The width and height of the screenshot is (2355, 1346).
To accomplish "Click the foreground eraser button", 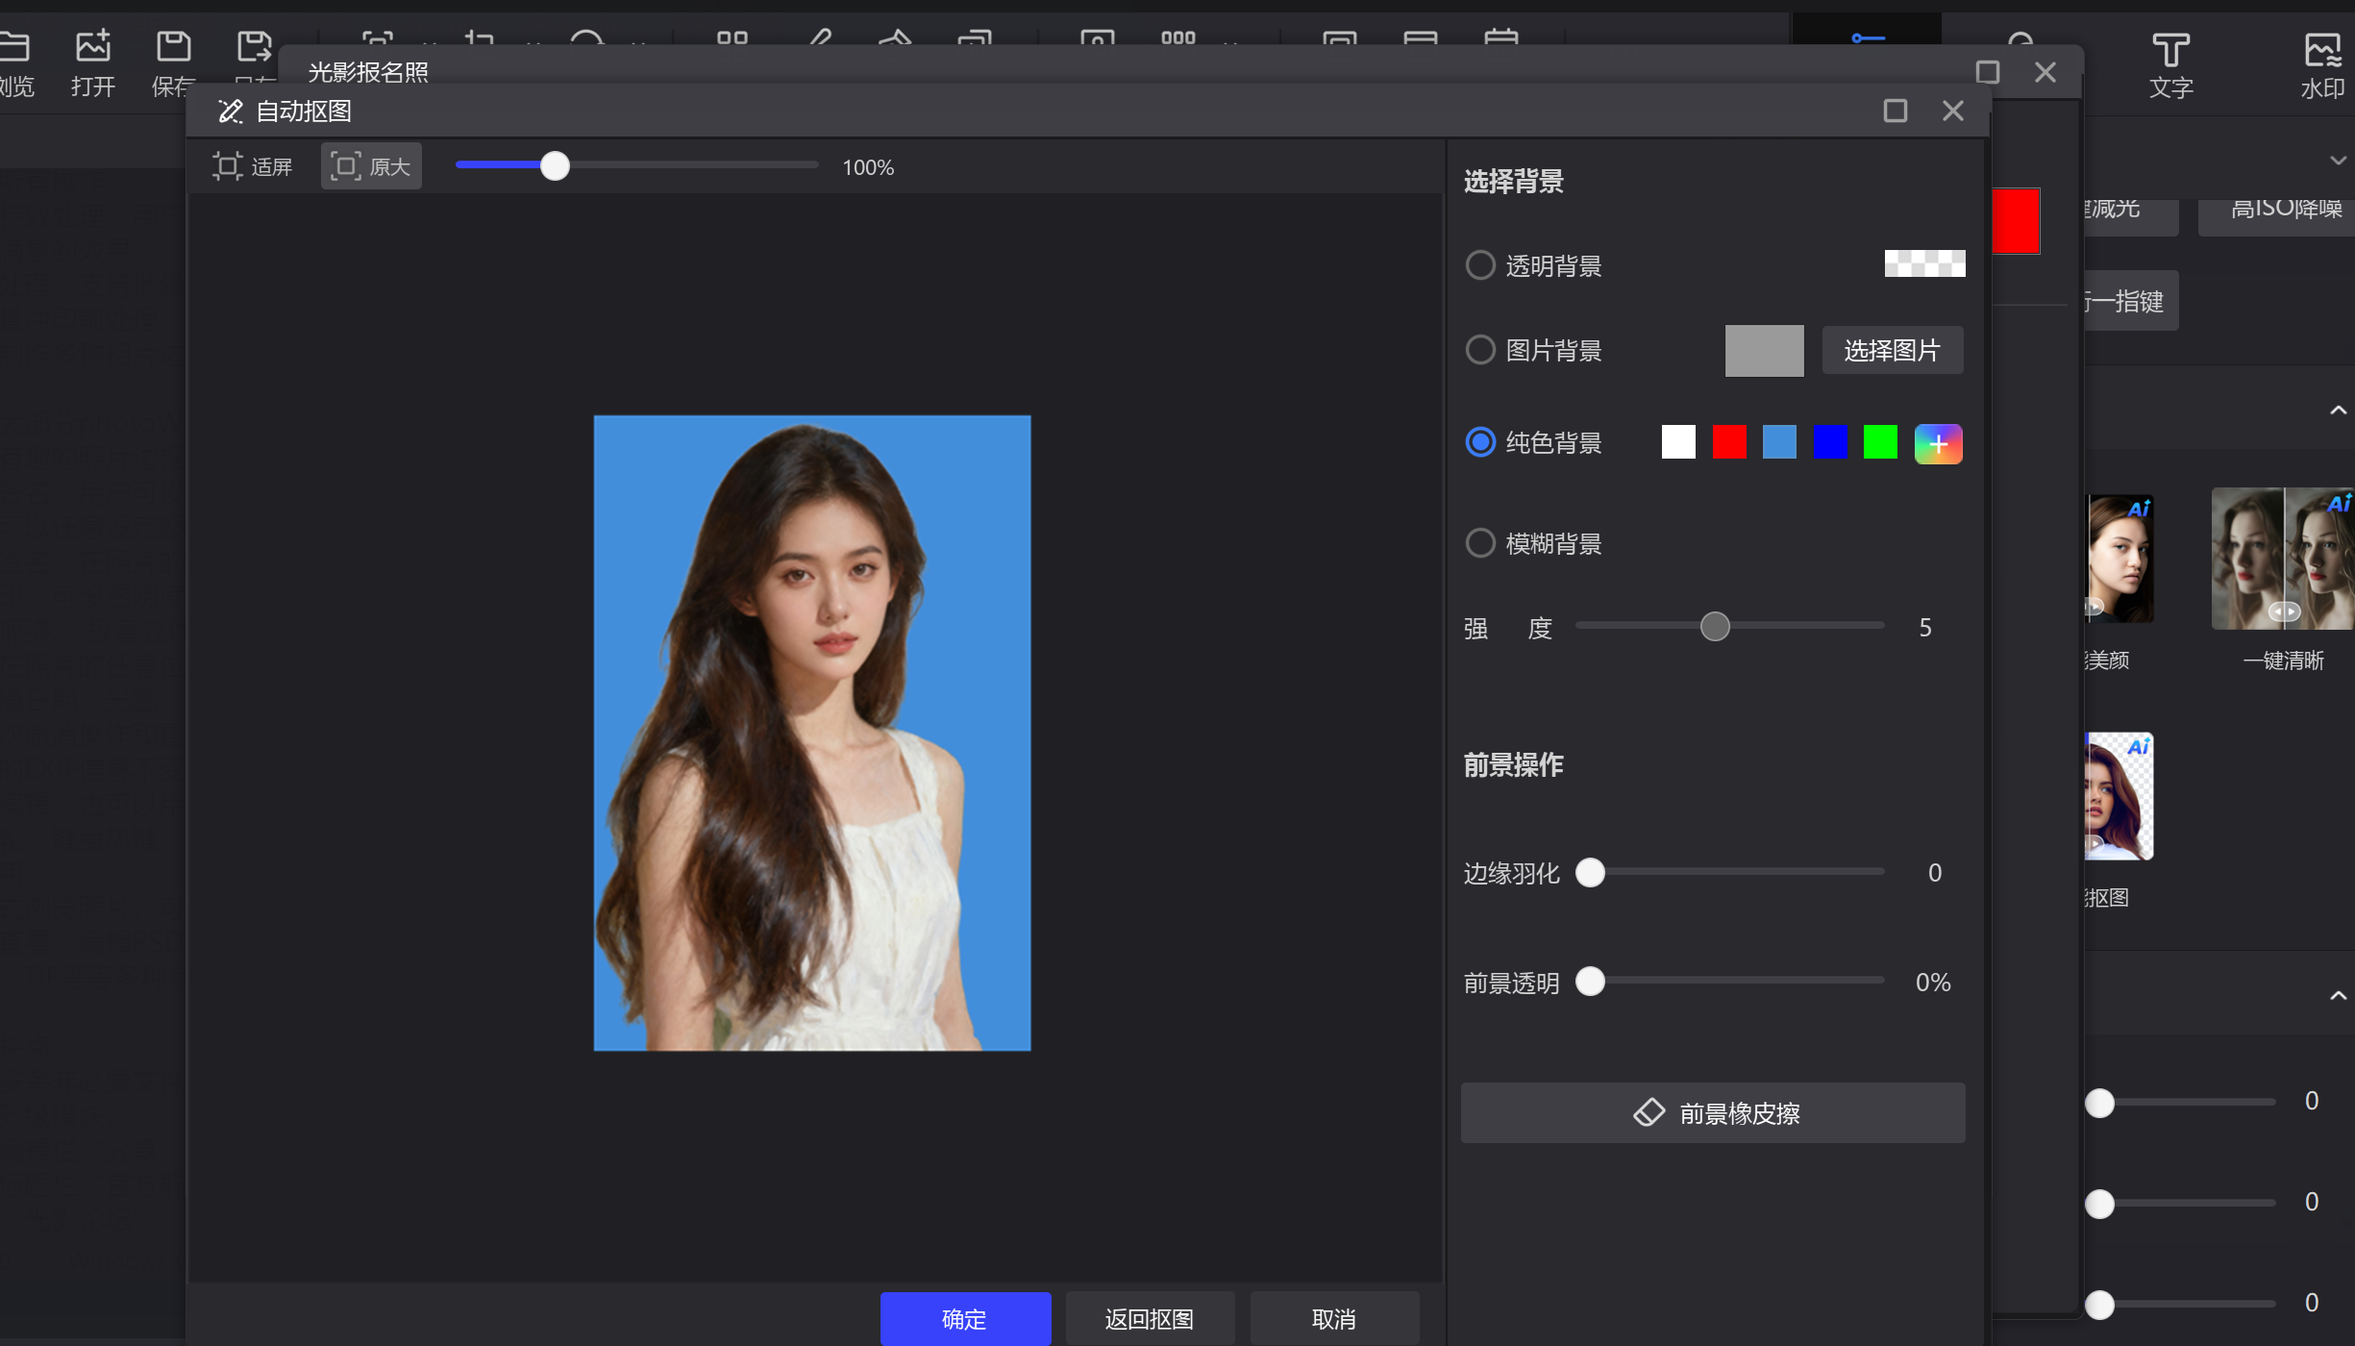I will (1712, 1112).
